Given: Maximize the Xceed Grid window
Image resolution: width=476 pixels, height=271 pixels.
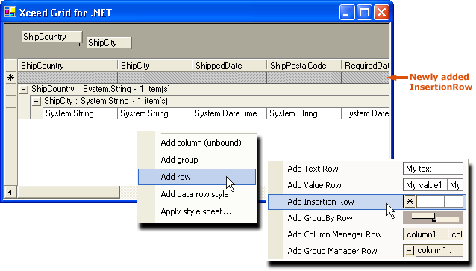Looking at the screenshot, I should coord(364,13).
